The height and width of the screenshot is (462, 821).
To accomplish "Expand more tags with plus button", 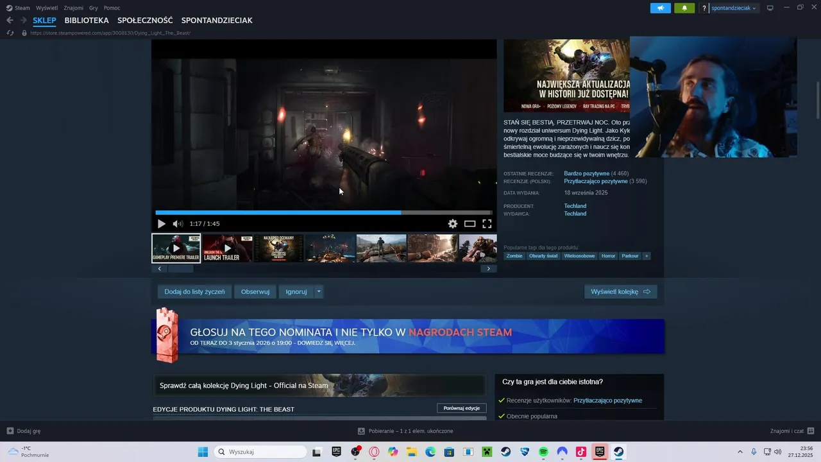I will coord(647,256).
